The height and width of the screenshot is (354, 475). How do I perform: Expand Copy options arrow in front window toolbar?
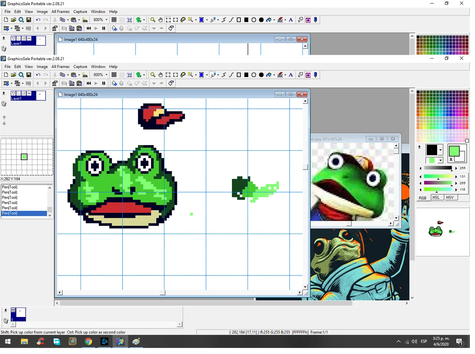68,75
